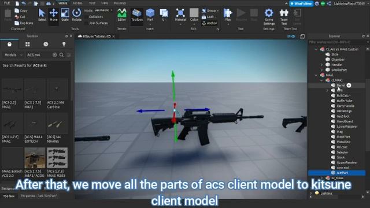Viewport: 370px width, 208px height.
Task: Pick the Rotate tool
Action: click(x=76, y=16)
